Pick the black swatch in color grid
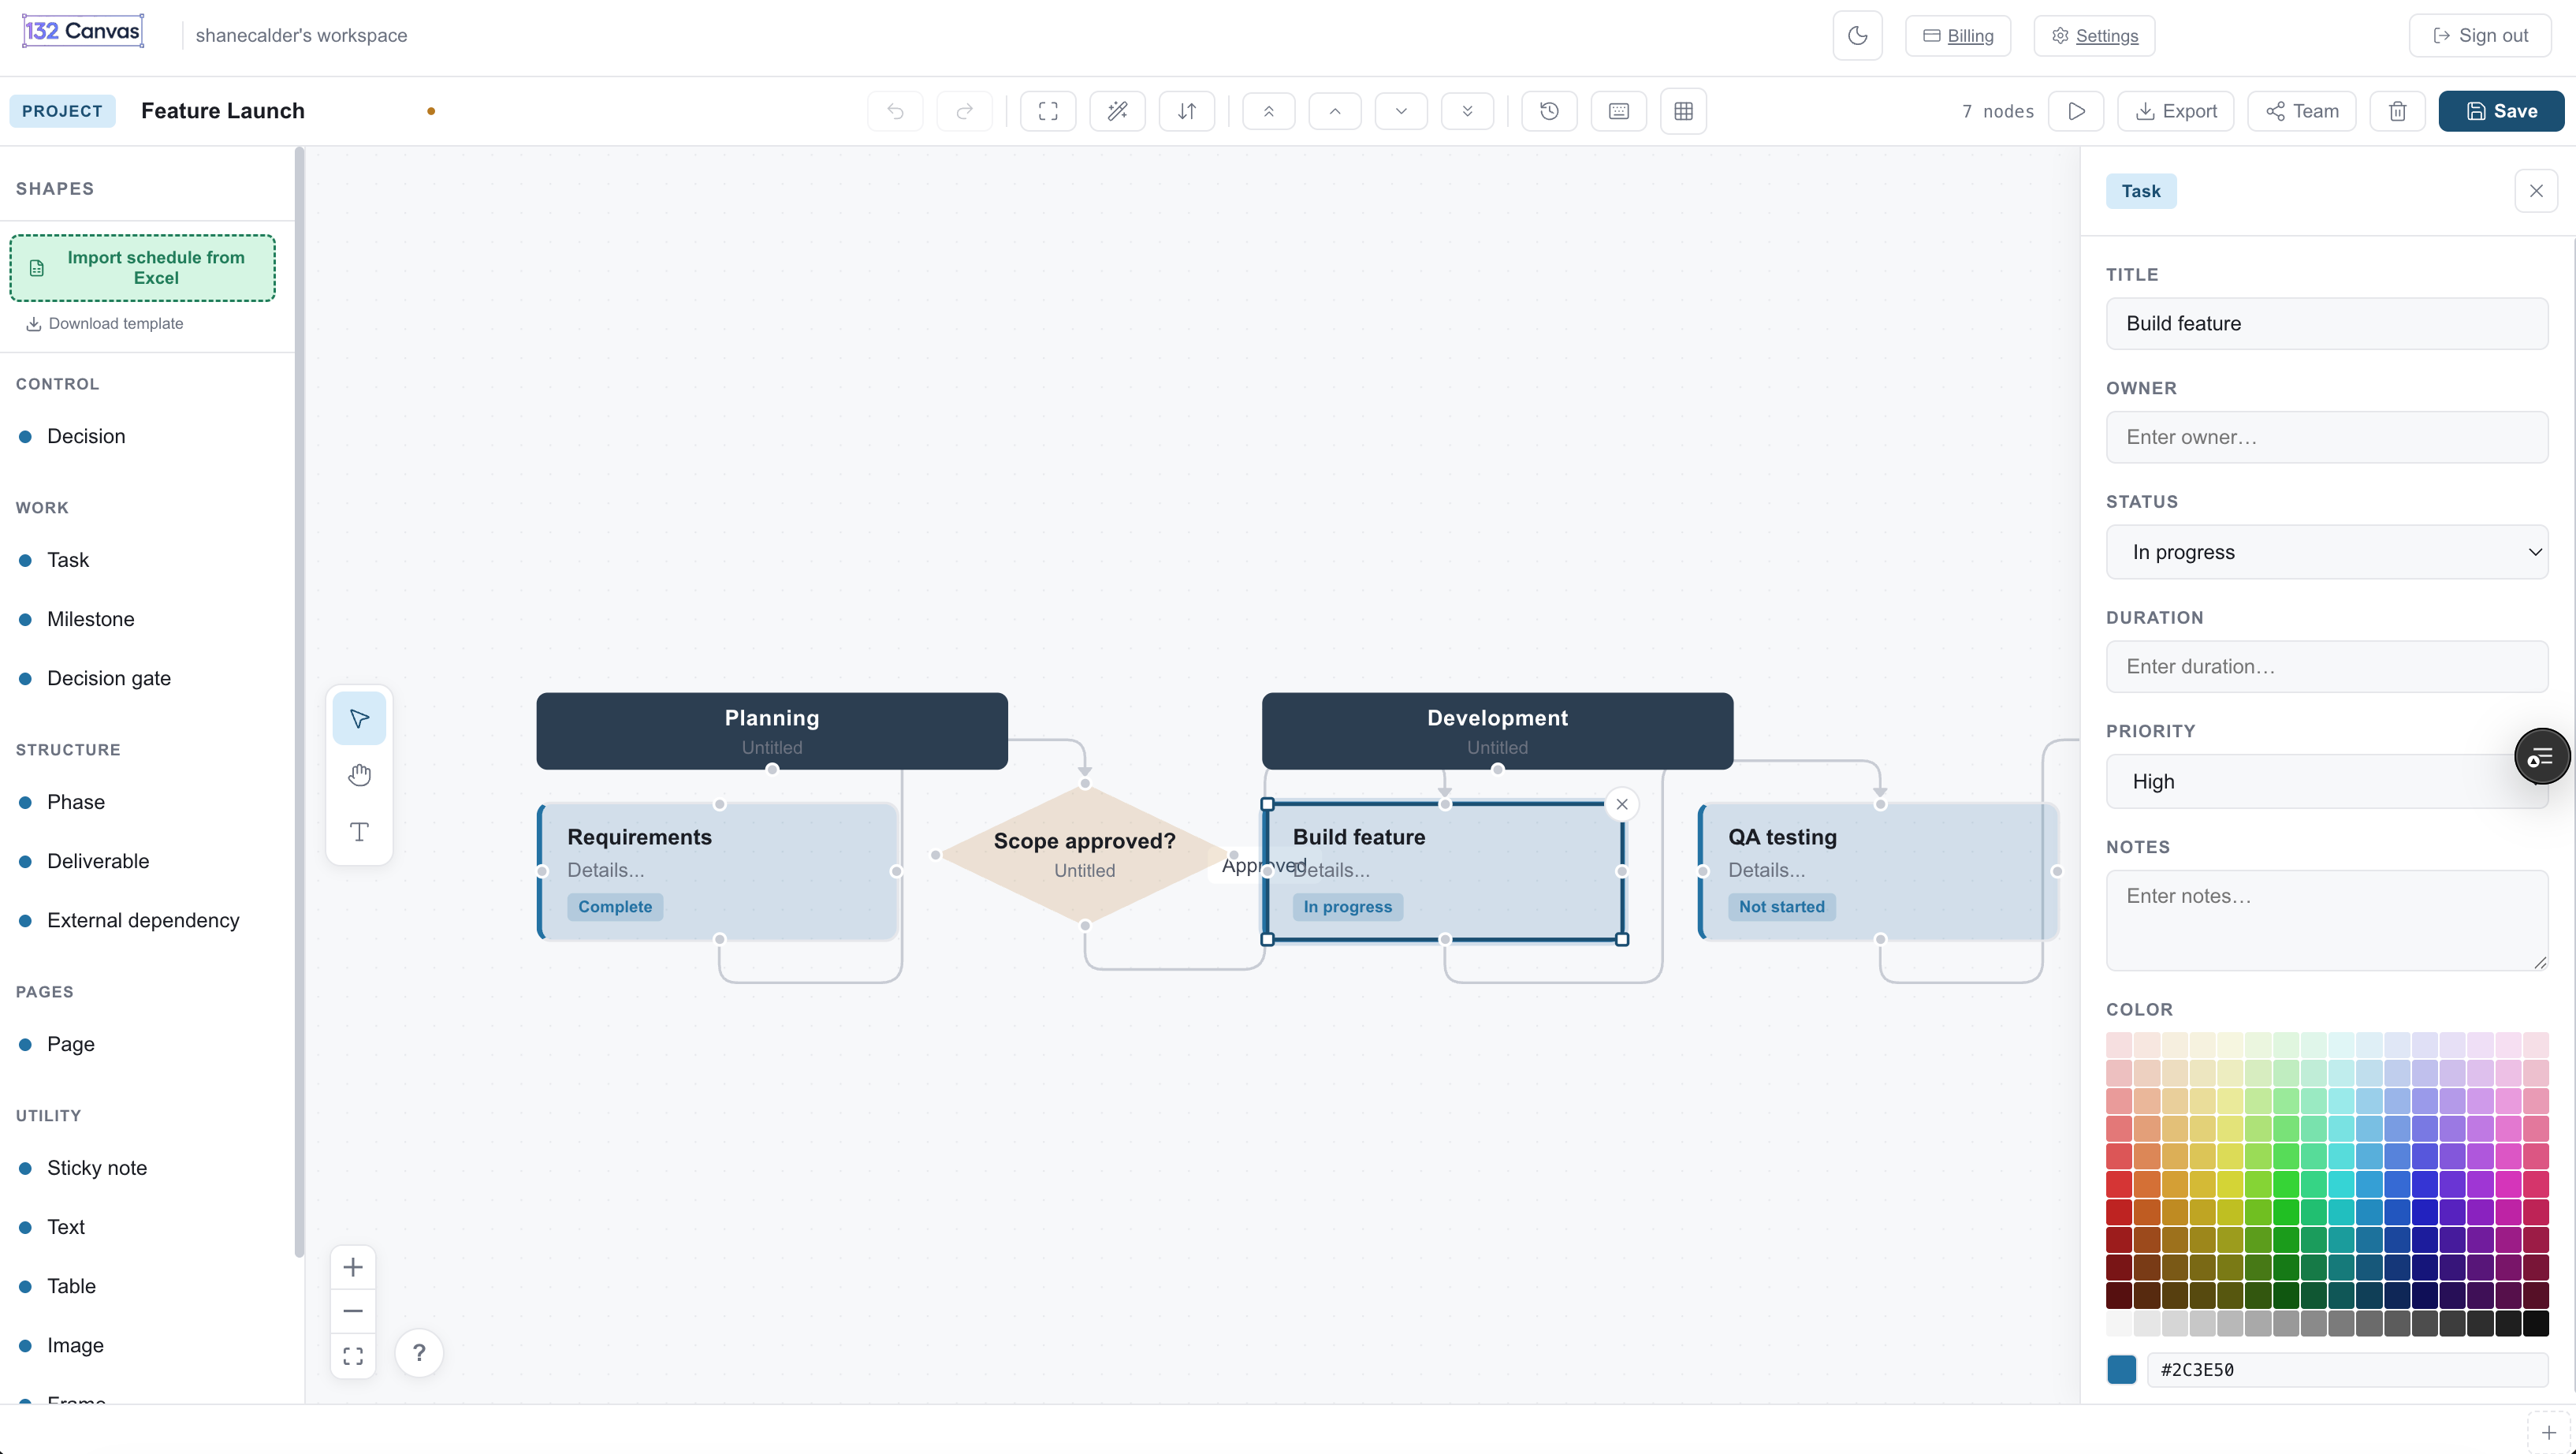The image size is (2576, 1454). [x=2535, y=1324]
